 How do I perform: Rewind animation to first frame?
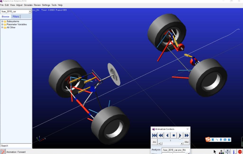click(155, 135)
